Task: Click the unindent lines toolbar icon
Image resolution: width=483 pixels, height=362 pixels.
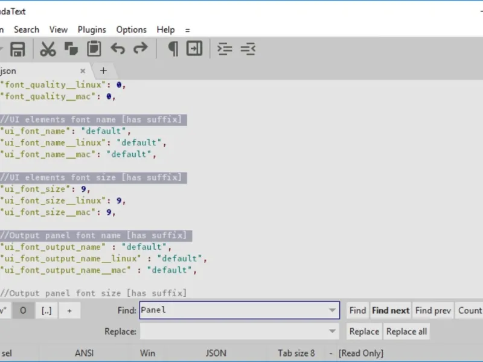Action: coord(248,49)
